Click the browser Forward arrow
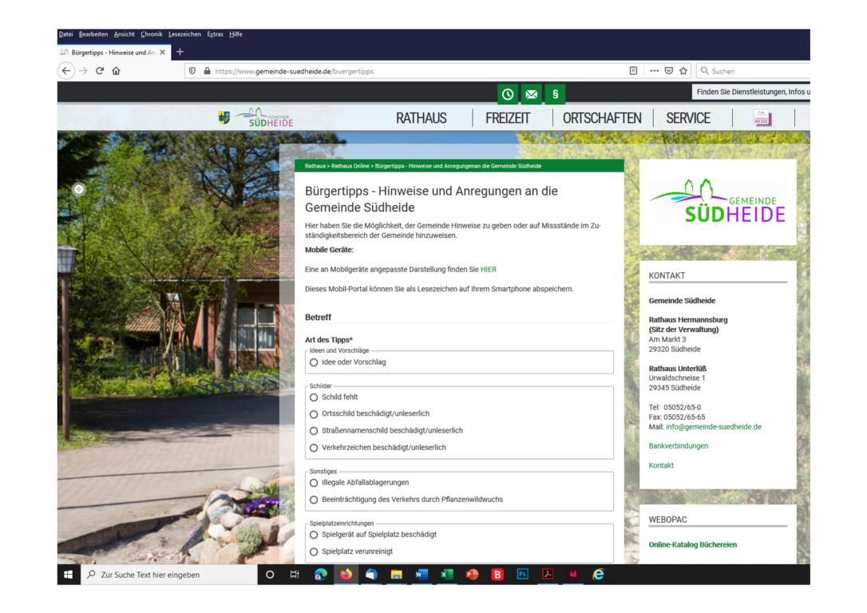Screen dimensions: 867x613 point(84,71)
